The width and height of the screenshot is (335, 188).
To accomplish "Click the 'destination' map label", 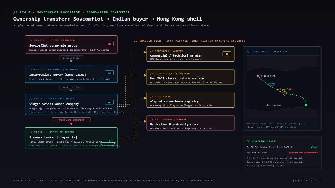I will pos(274,105).
